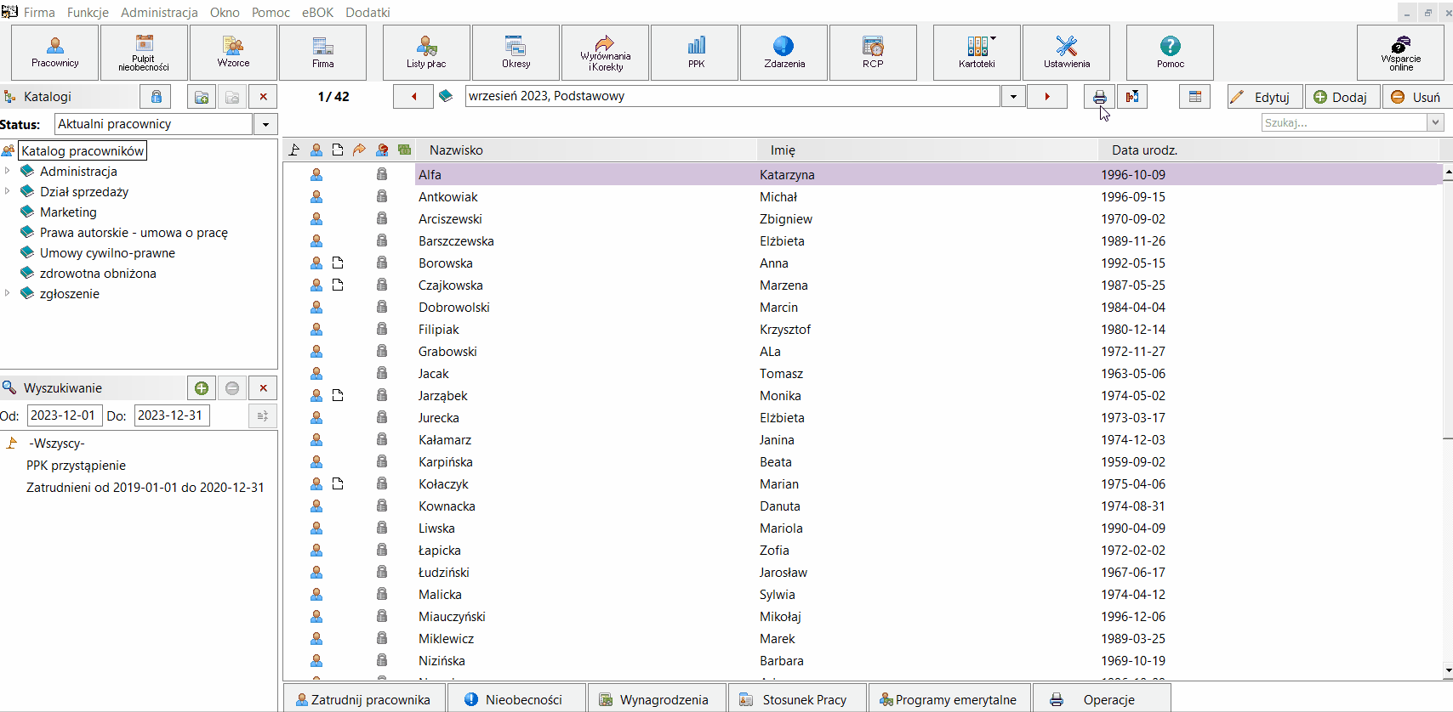Sort by the flag column header icon
Image resolution: width=1453 pixels, height=712 pixels.
coord(294,150)
